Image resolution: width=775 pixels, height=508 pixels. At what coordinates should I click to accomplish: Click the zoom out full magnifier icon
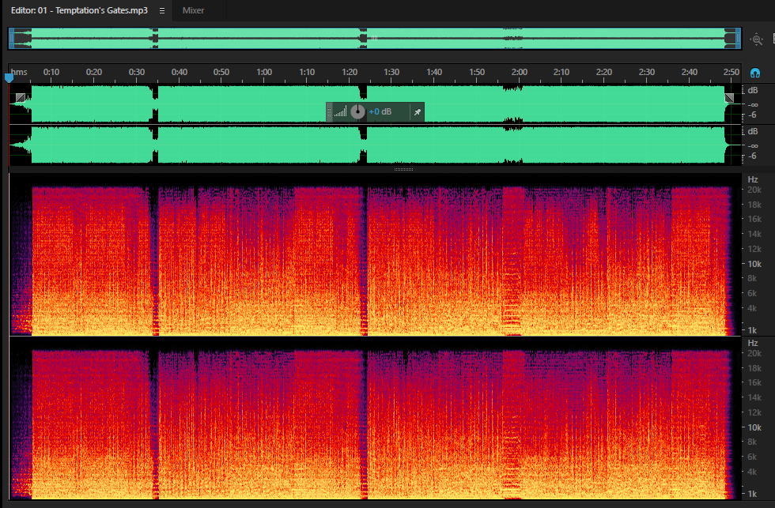coord(756,40)
